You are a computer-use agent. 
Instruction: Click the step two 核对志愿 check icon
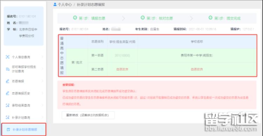(x=143, y=18)
